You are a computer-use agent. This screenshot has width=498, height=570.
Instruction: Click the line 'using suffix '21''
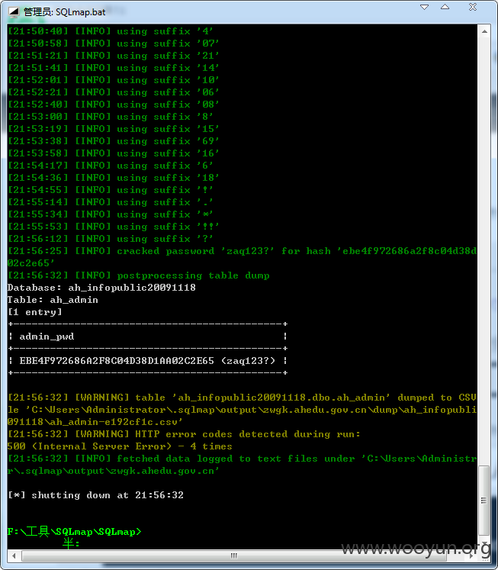[114, 56]
